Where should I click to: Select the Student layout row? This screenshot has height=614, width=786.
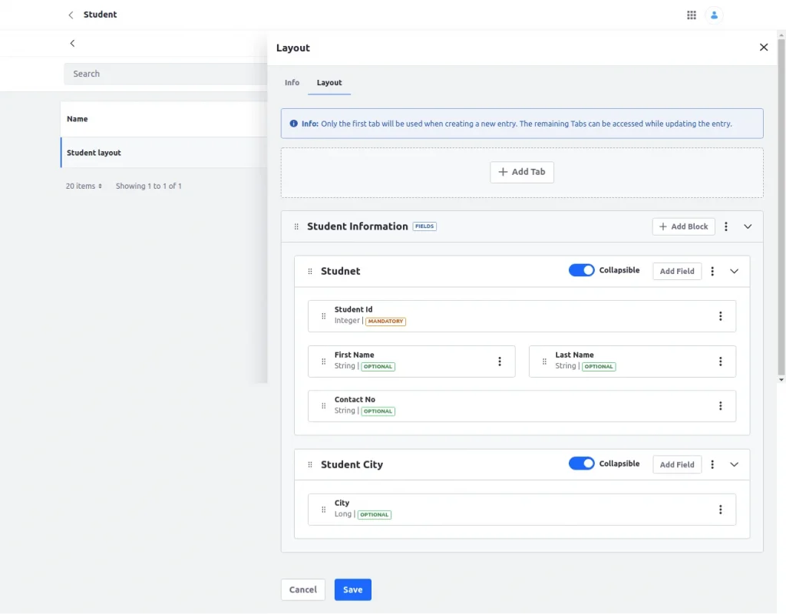(x=164, y=153)
